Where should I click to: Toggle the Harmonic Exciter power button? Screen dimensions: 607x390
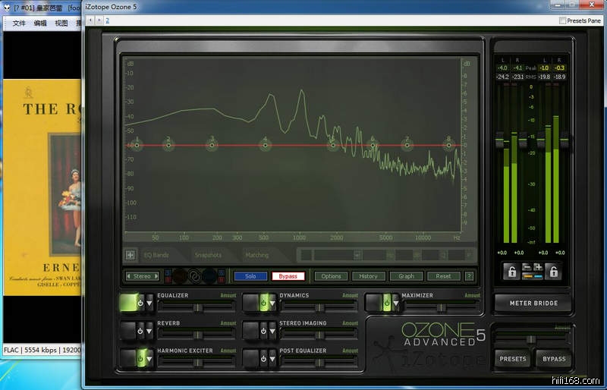(x=139, y=358)
